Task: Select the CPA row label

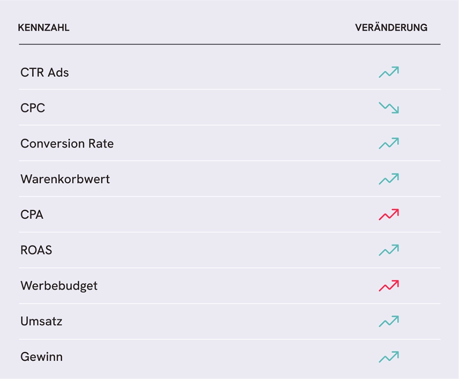Action: point(32,215)
